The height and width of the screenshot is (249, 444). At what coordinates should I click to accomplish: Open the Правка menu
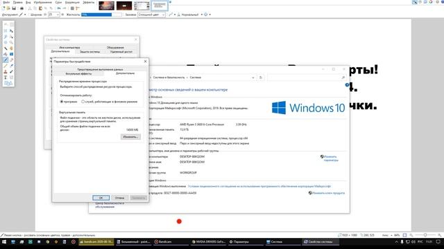17,2
